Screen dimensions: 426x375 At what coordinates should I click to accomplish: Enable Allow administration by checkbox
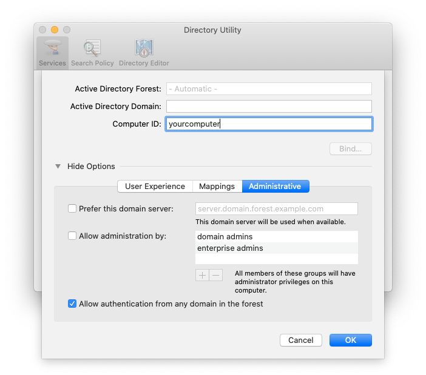pos(72,236)
